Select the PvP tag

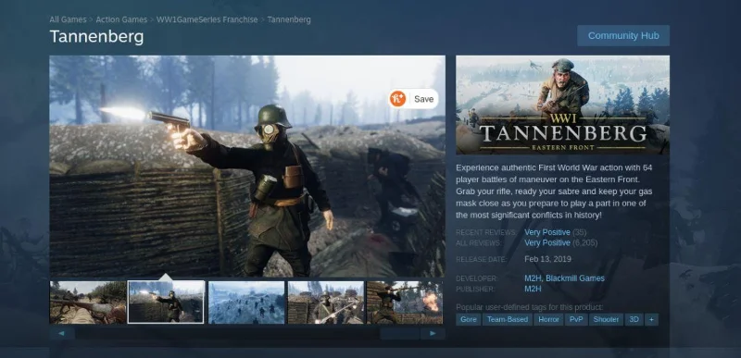click(x=576, y=319)
